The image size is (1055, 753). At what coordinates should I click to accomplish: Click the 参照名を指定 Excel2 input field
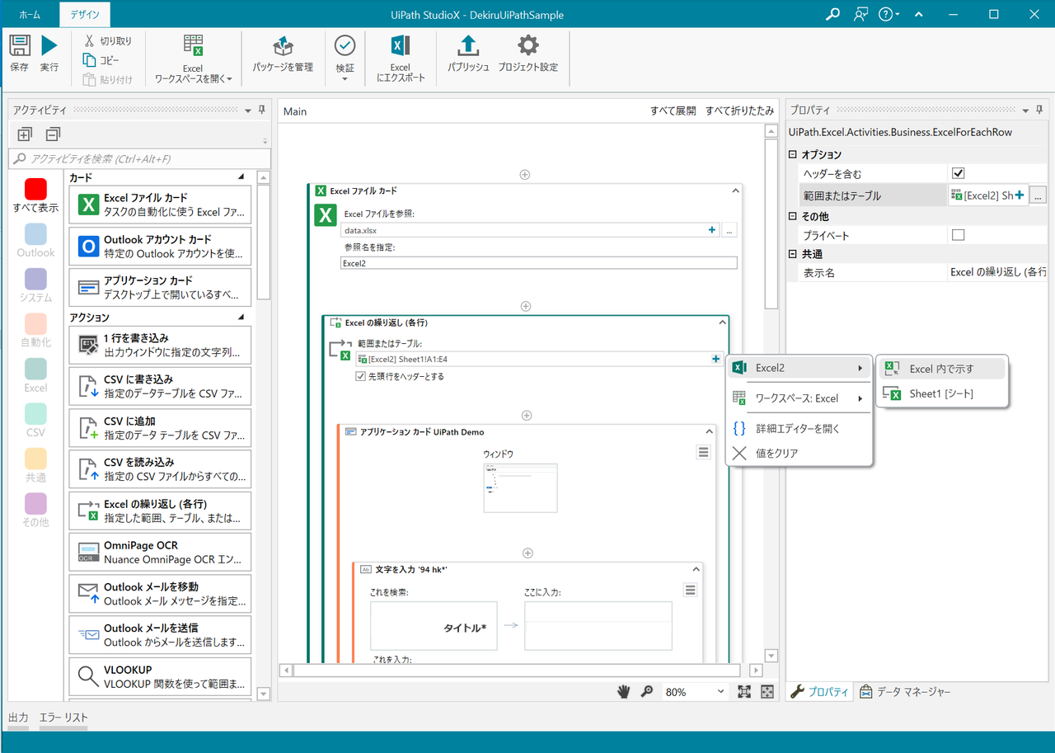538,262
